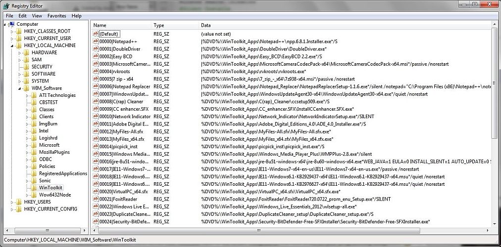The image size is (501, 247).
Task: Click string icon for 00000|Notepad++
Action: (x=96, y=41)
